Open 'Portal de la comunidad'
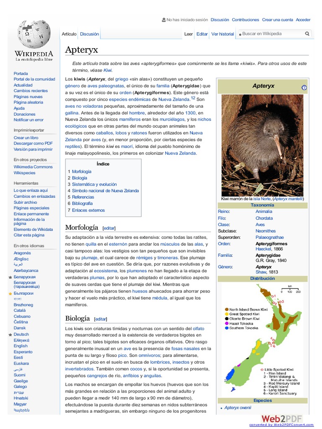Image resolution: width=322 pixels, height=429 pixels. 34,79
